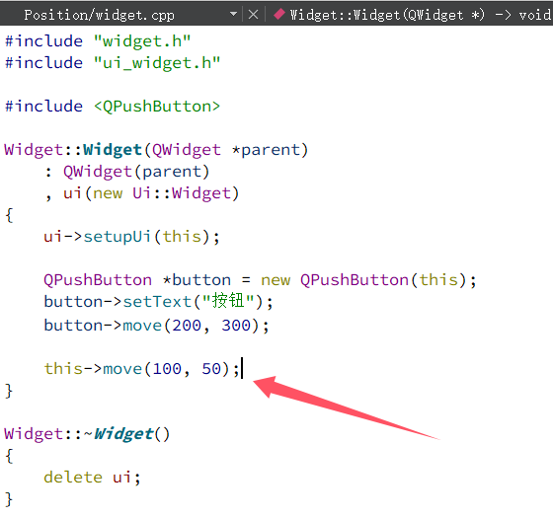Click the "ui_widget.h" include string
Screen dimensions: 553x518
click(x=157, y=63)
